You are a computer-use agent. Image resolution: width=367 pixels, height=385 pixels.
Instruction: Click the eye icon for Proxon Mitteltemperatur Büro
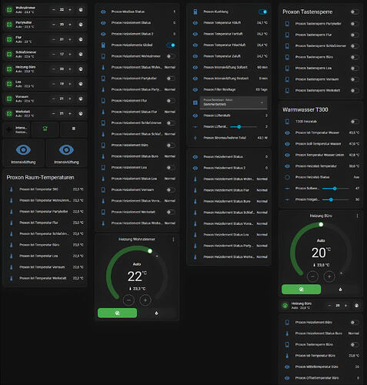[287, 367]
